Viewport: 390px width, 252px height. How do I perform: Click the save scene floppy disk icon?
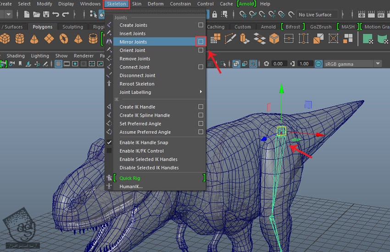click(45, 15)
